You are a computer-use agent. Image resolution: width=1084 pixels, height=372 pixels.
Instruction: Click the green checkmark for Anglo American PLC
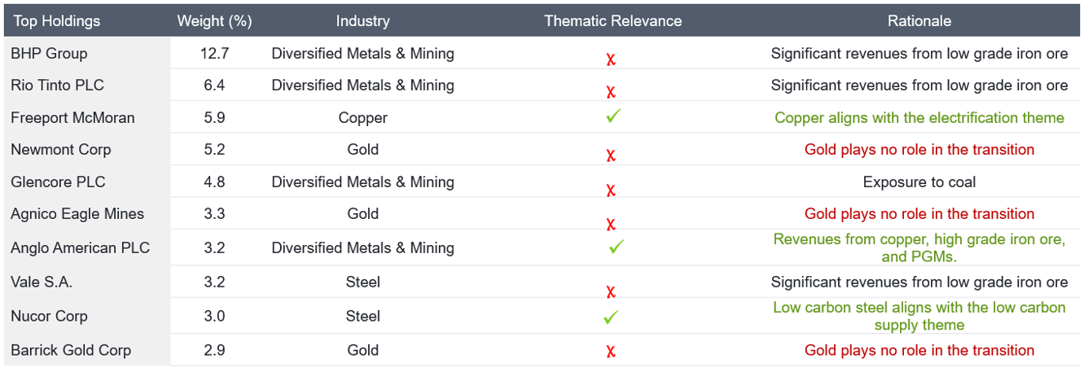coord(616,247)
